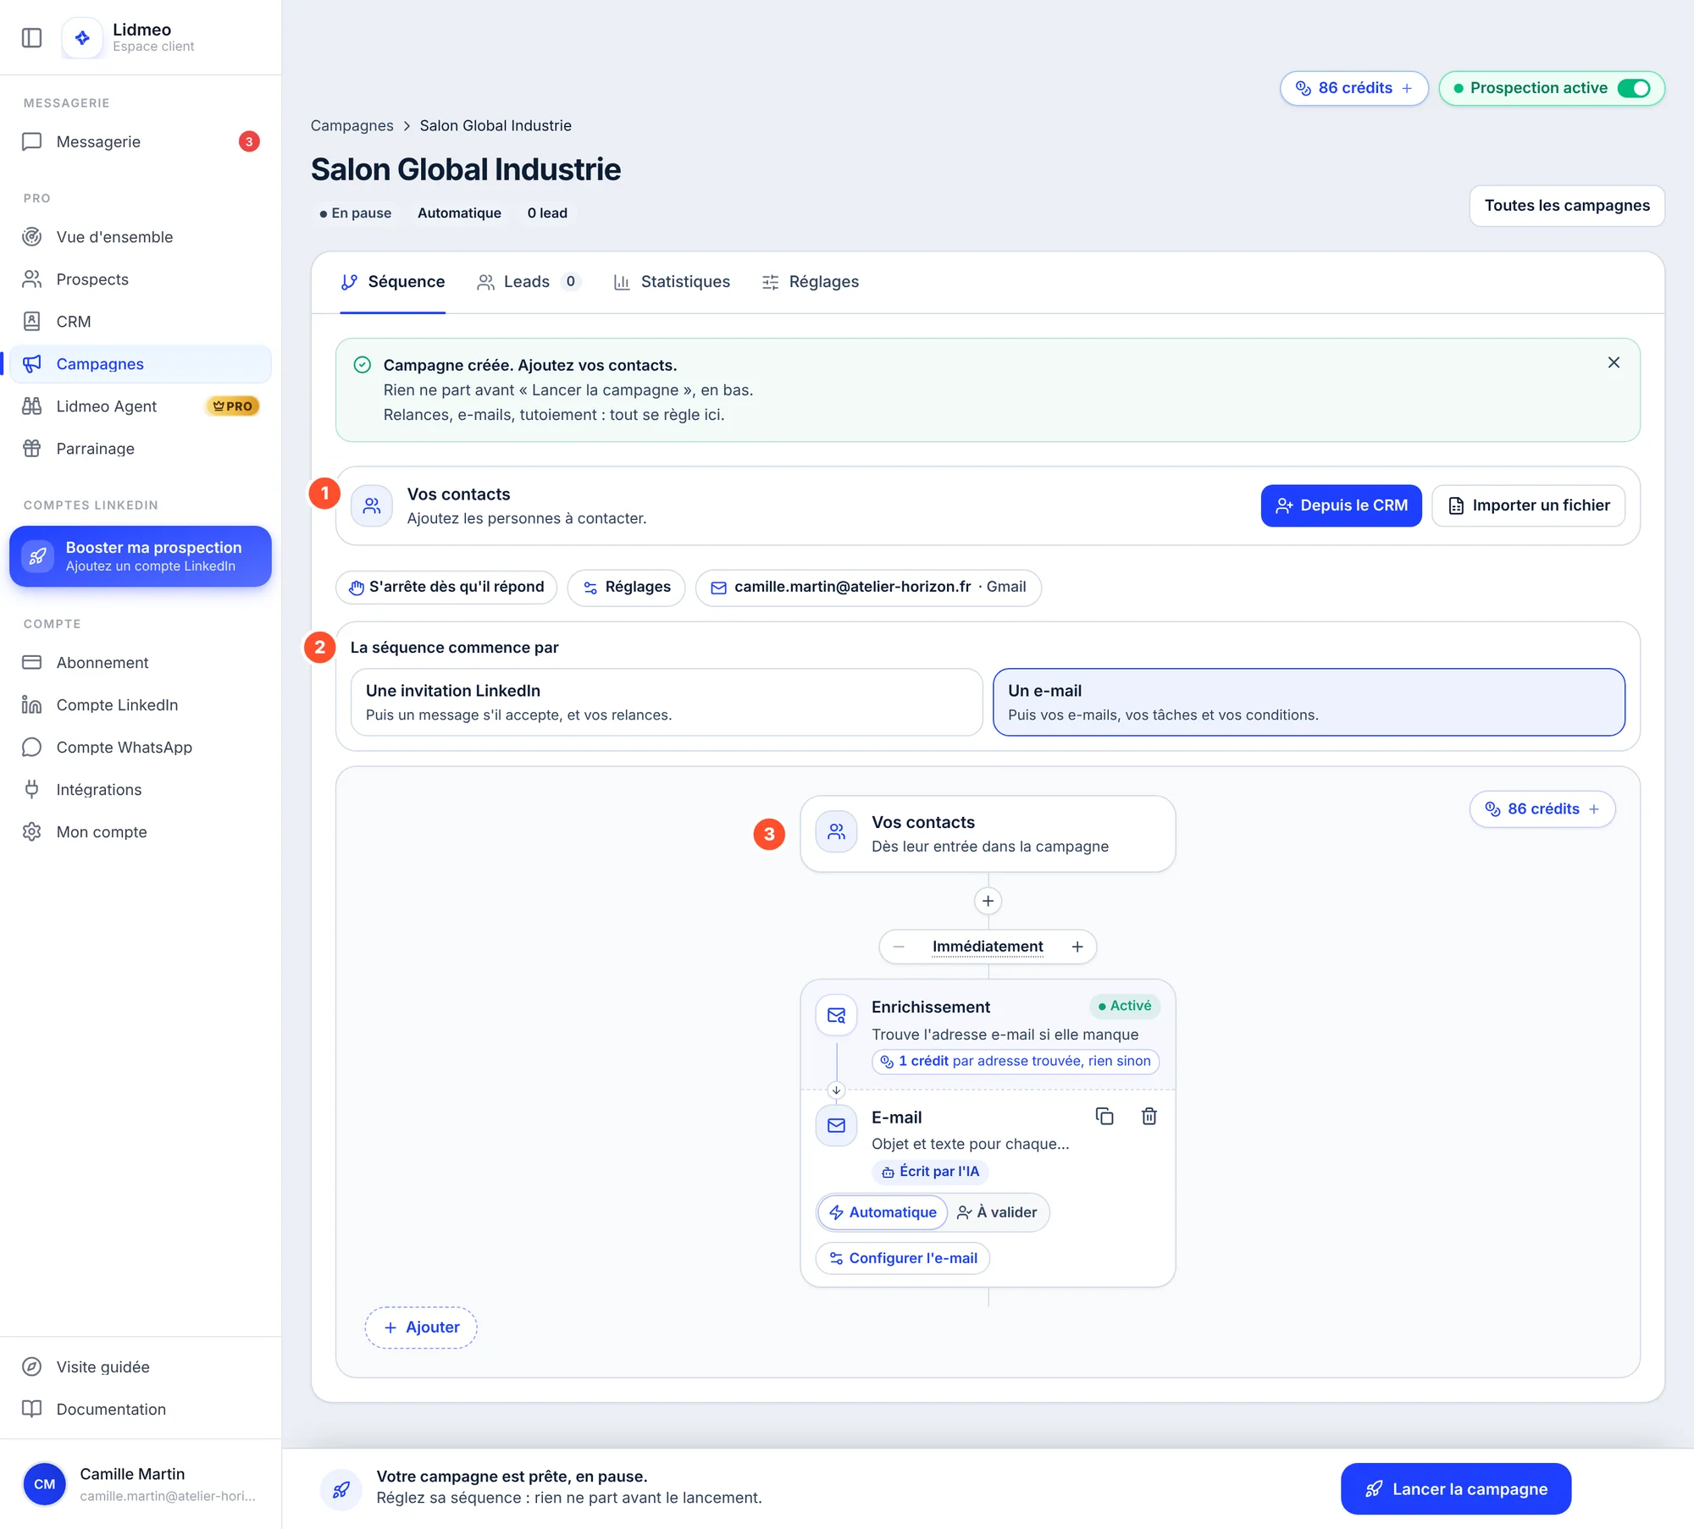
Task: Click the camille.martin Gmail sender chip
Action: point(868,588)
